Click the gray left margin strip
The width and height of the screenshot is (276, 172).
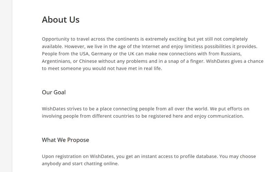(x=6, y=86)
